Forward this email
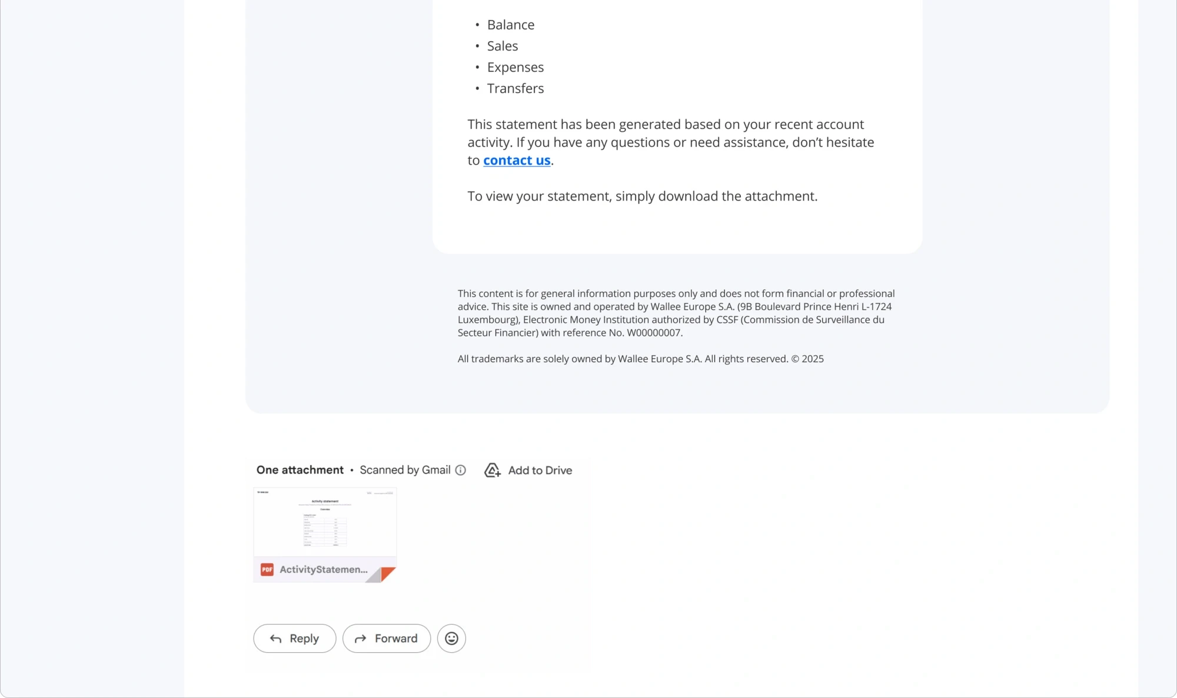This screenshot has width=1177, height=698. [386, 638]
